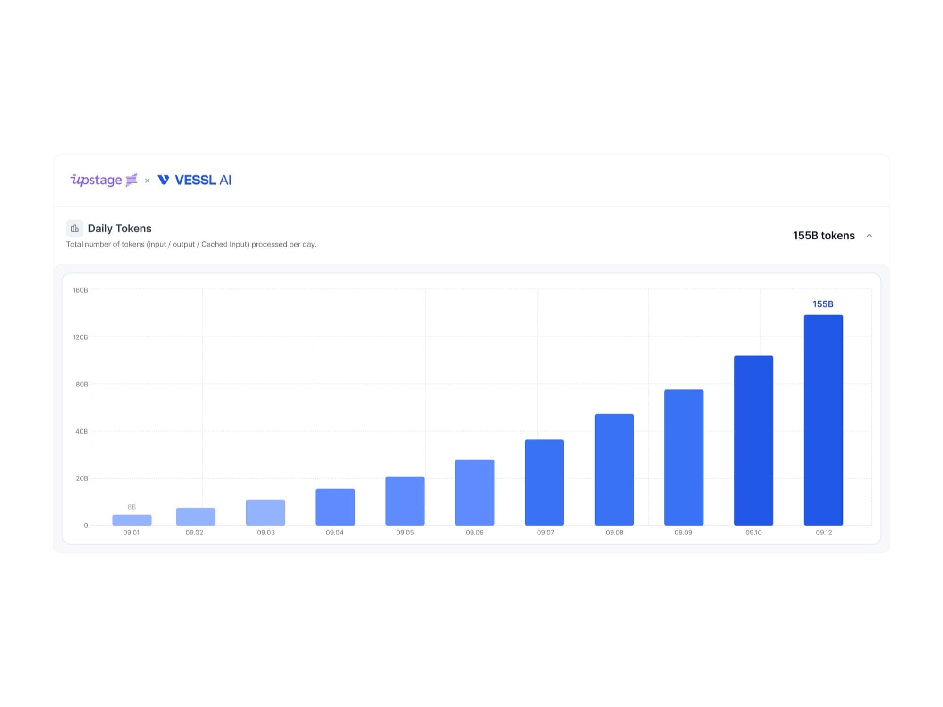
Task: Select the 09.01 bar labeled 8B
Action: tap(132, 520)
